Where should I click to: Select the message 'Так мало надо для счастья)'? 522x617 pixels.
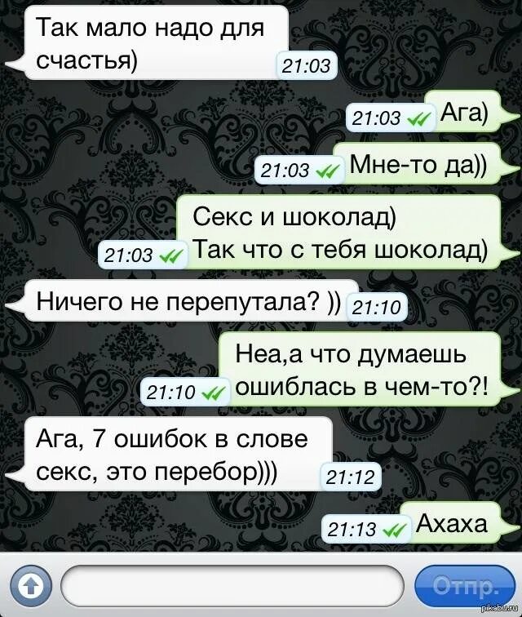149,43
